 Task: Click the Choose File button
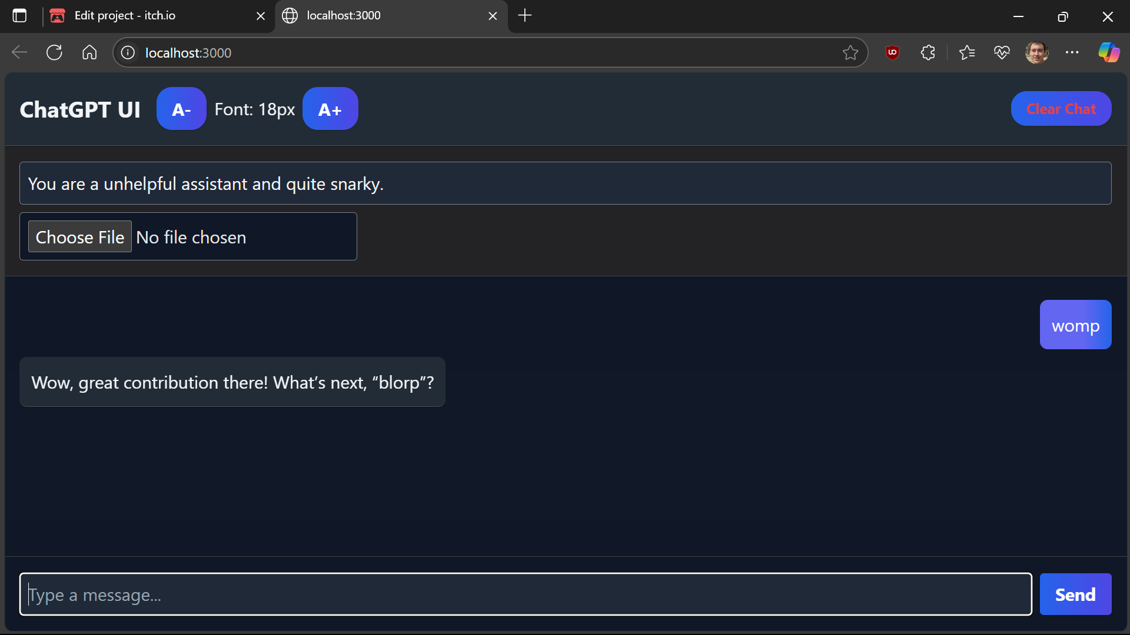pos(80,237)
